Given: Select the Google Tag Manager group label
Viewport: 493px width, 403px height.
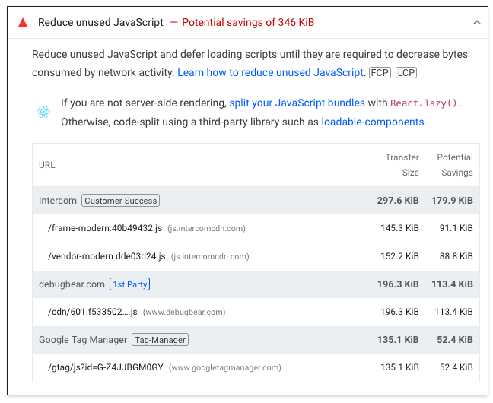Looking at the screenshot, I should (x=83, y=340).
